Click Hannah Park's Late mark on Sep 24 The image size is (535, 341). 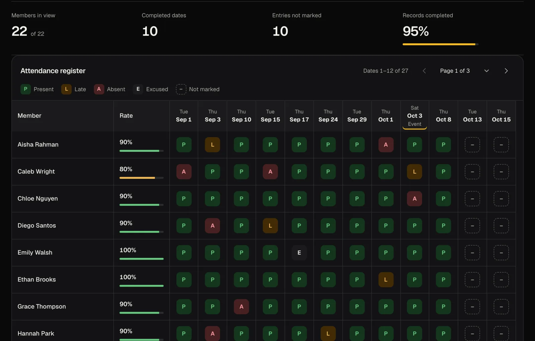click(x=328, y=334)
